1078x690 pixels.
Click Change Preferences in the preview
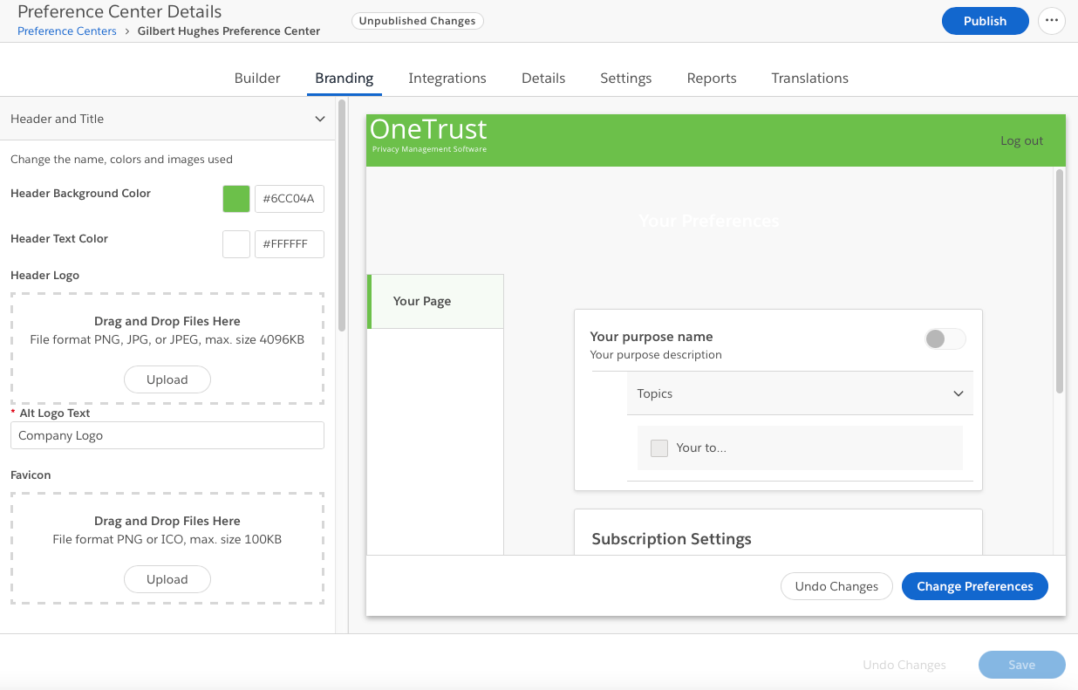pos(974,586)
